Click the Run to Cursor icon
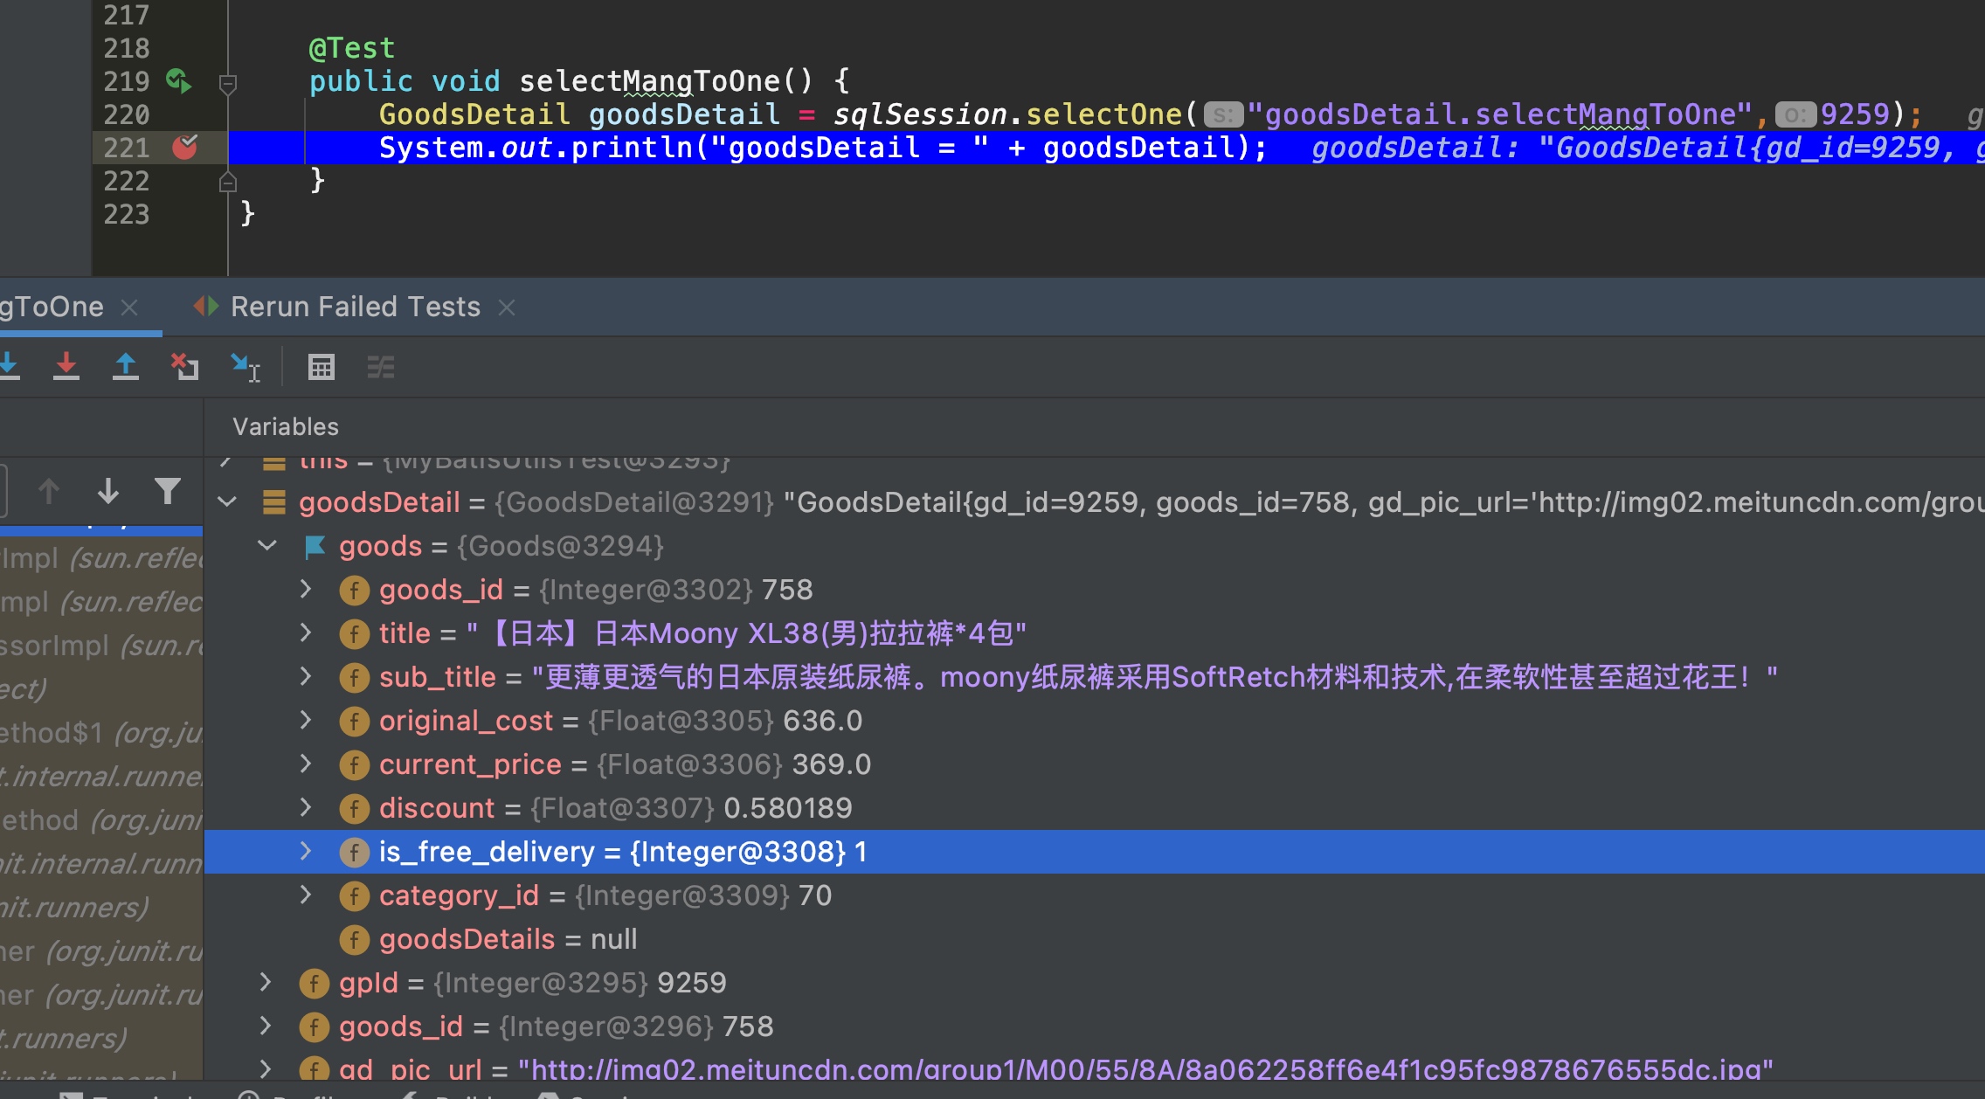 245,367
